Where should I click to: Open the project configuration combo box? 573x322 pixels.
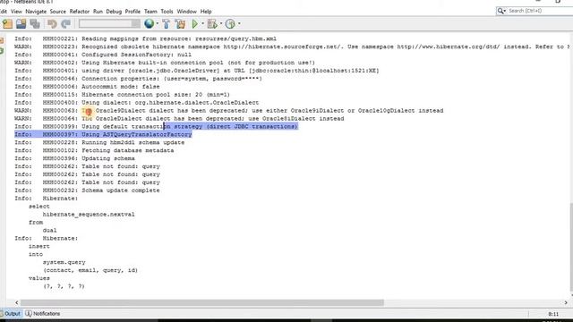pos(109,24)
